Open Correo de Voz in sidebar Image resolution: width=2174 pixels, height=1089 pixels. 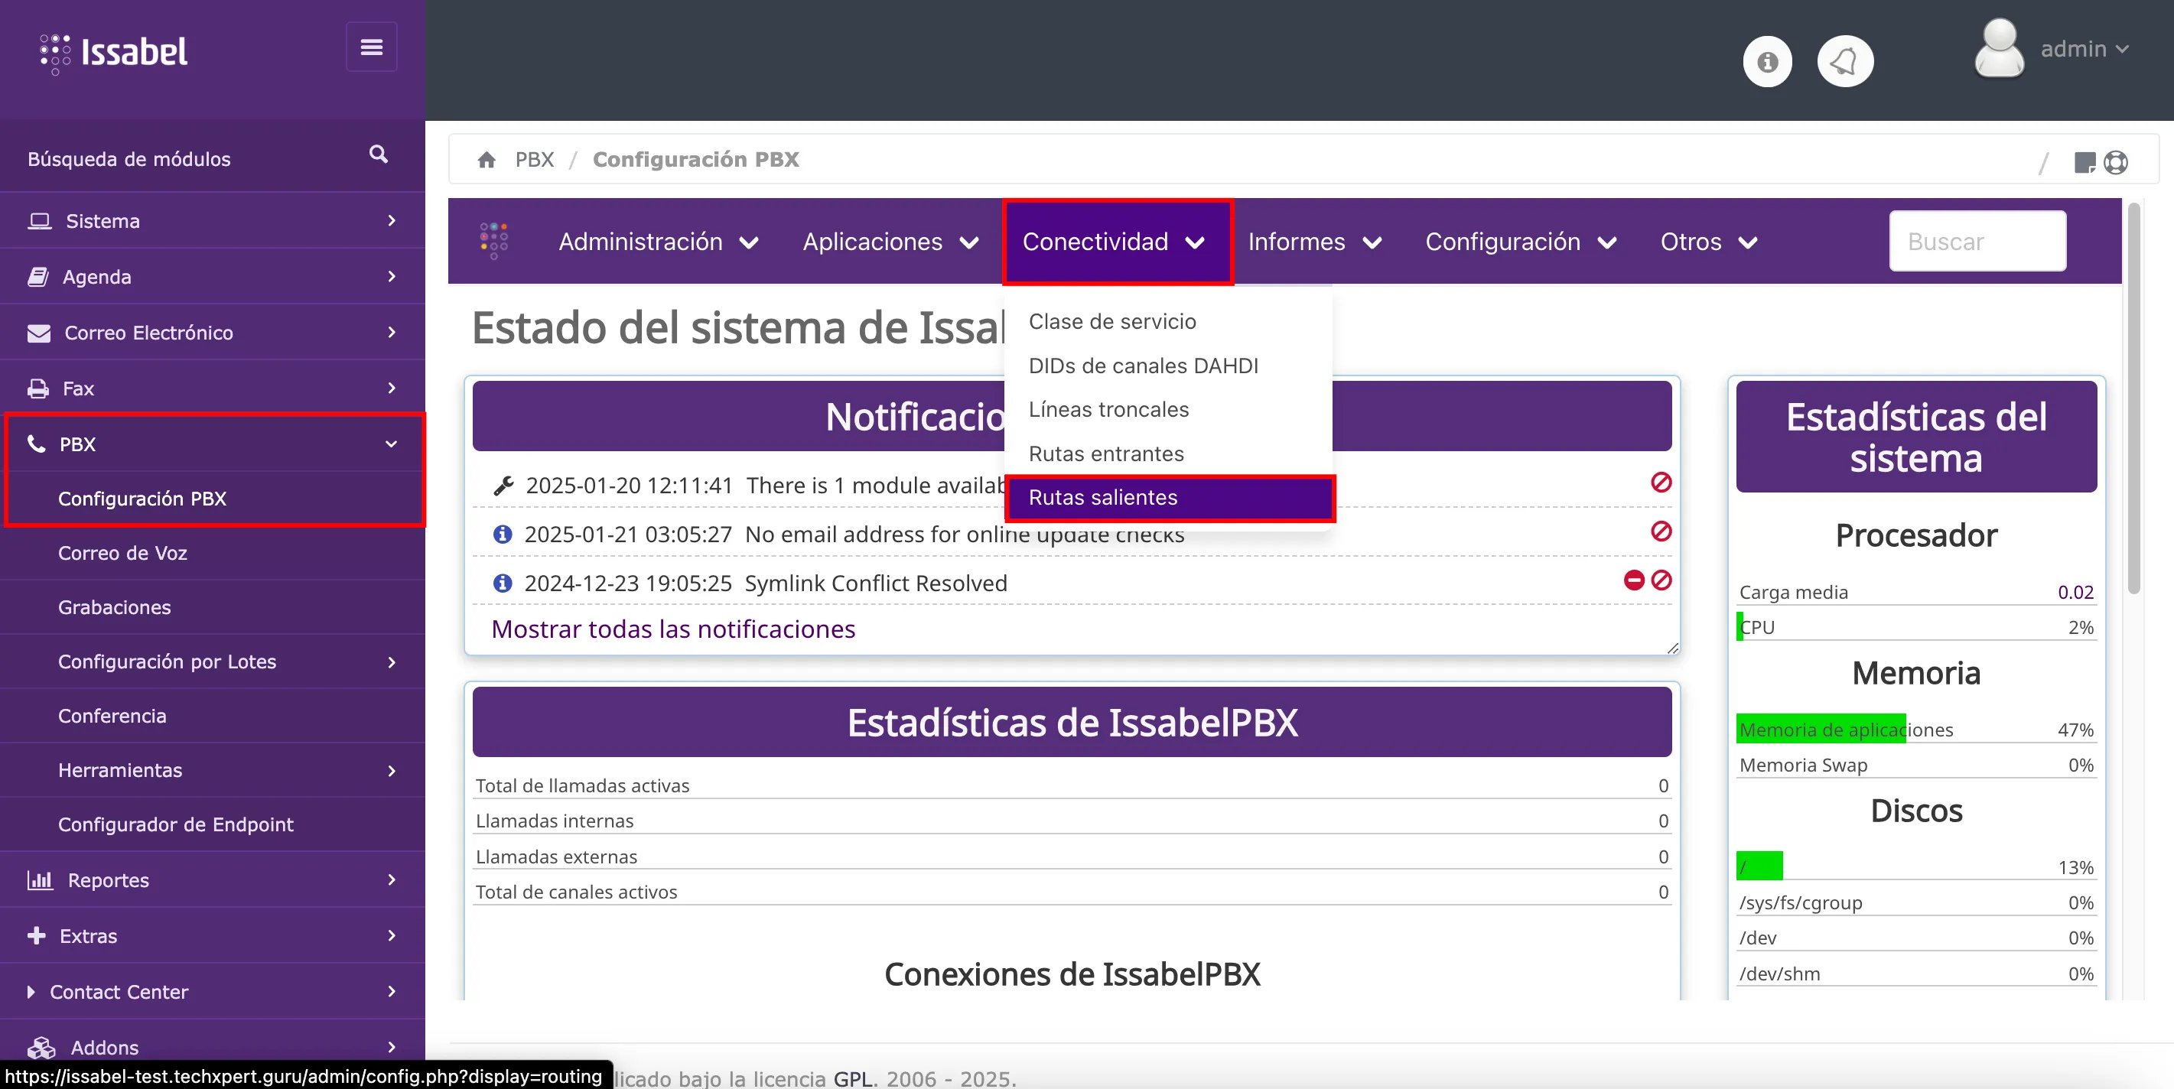pos(122,554)
